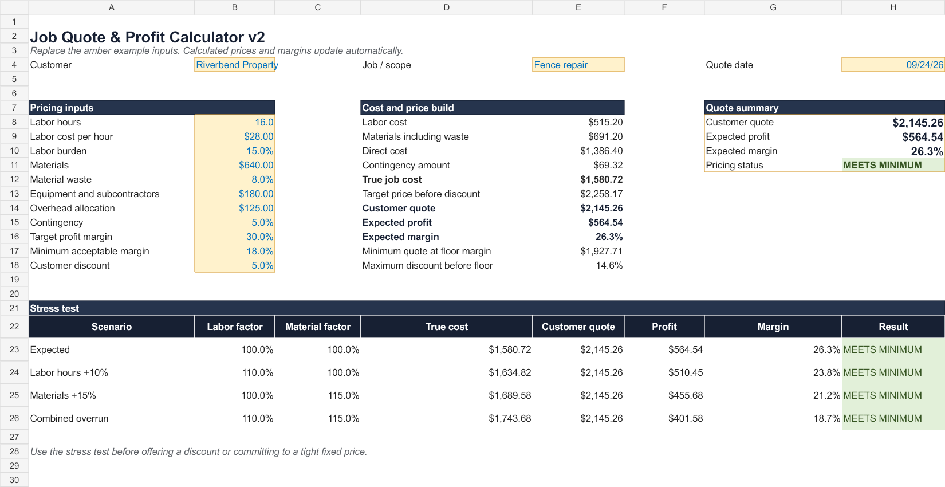Select the True job cost value $1,580.72

[x=578, y=179]
